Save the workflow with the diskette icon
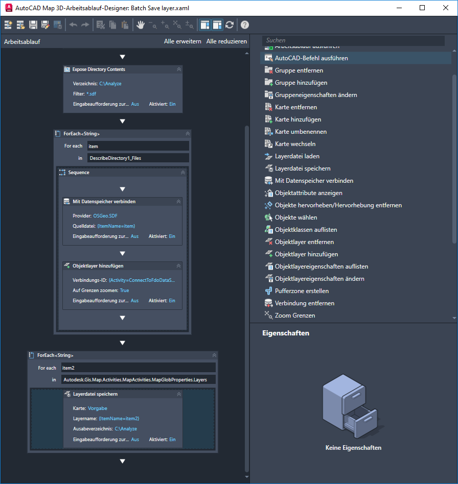Viewport: 458px width, 484px height. tap(33, 25)
